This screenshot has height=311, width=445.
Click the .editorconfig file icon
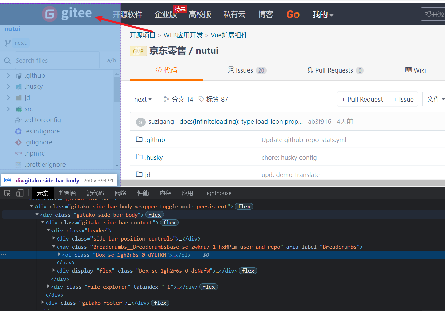pos(18,120)
